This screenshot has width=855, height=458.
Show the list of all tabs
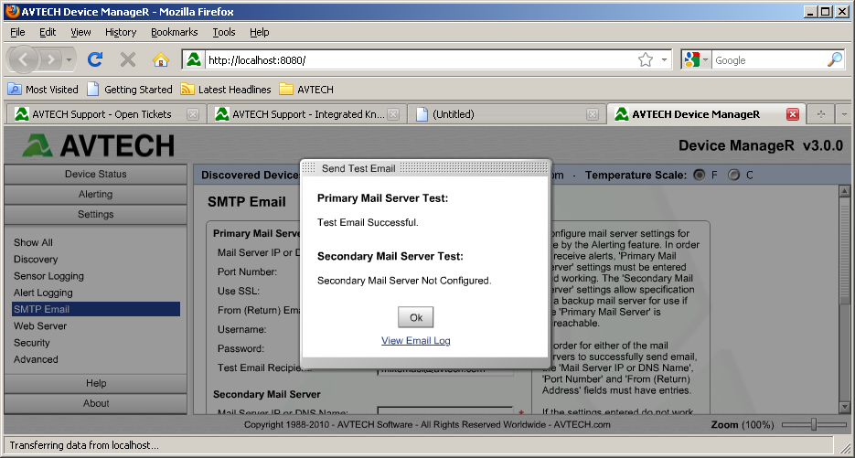tap(843, 114)
